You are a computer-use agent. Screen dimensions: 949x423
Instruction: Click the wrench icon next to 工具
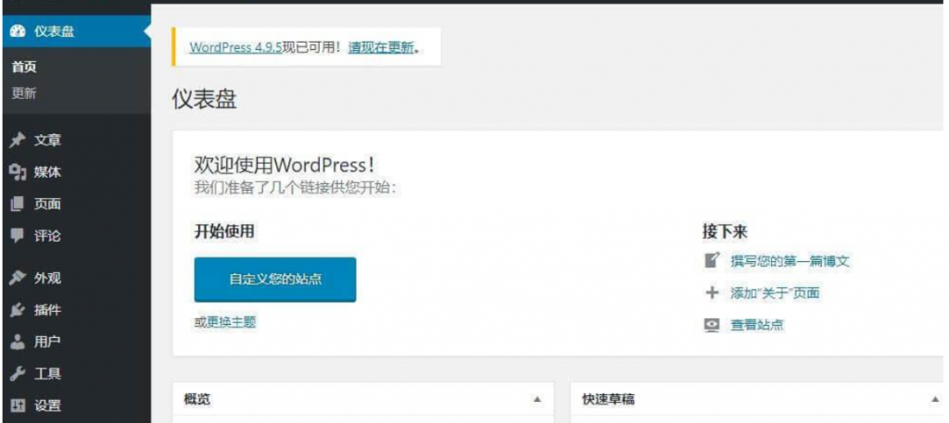[x=18, y=374]
